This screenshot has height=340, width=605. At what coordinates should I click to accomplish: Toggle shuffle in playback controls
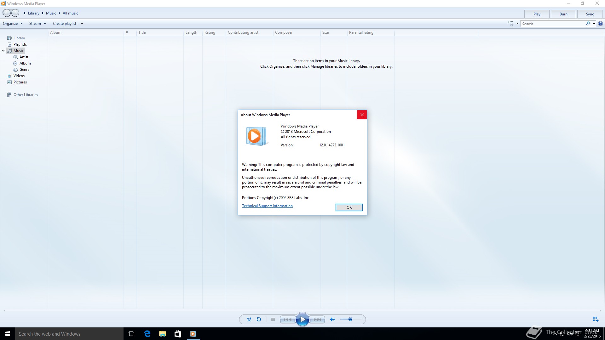tap(249, 319)
